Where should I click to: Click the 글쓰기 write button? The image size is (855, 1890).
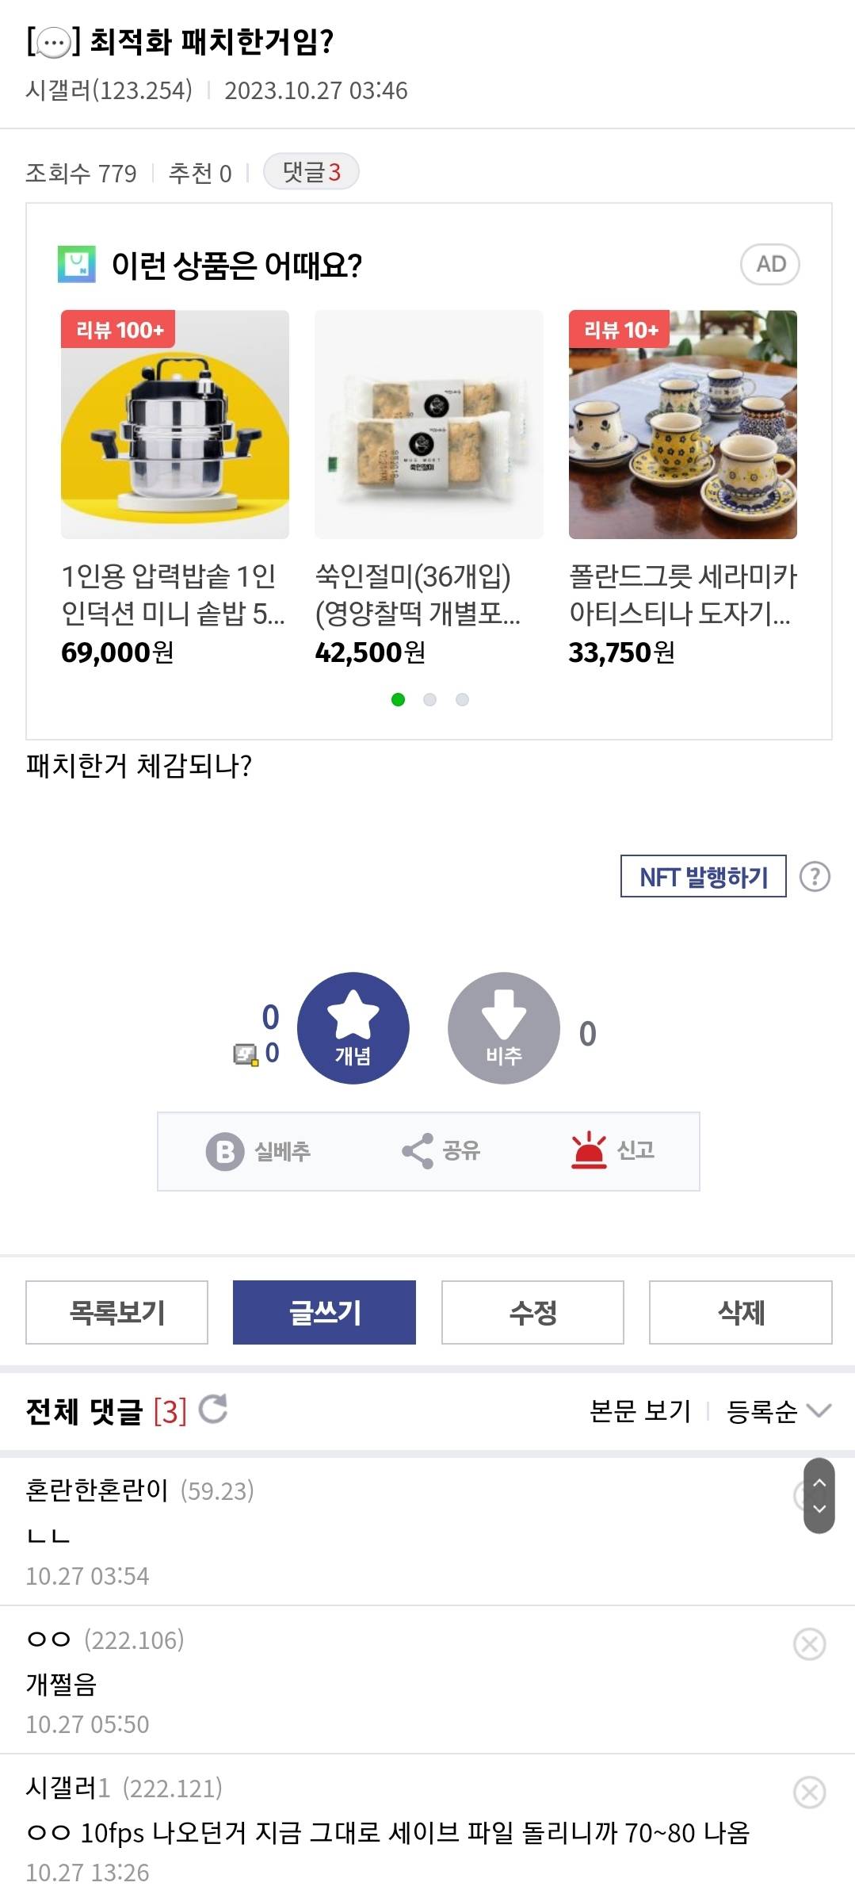coord(324,1312)
